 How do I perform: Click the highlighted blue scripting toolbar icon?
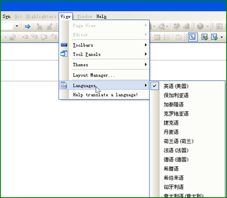[193, 37]
